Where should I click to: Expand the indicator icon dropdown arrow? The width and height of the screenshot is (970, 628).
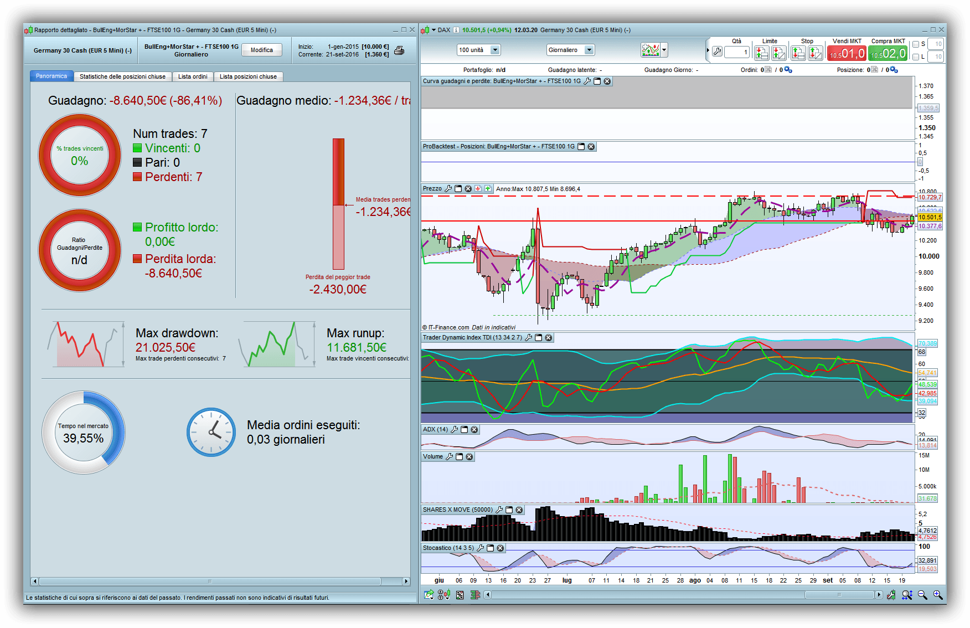pos(664,50)
